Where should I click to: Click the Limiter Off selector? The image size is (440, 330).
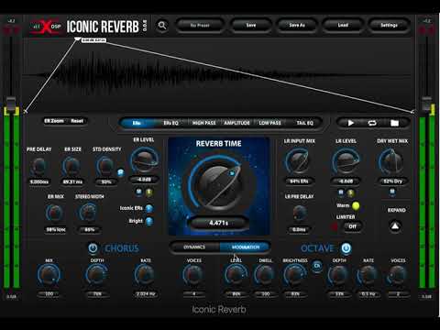352,226
